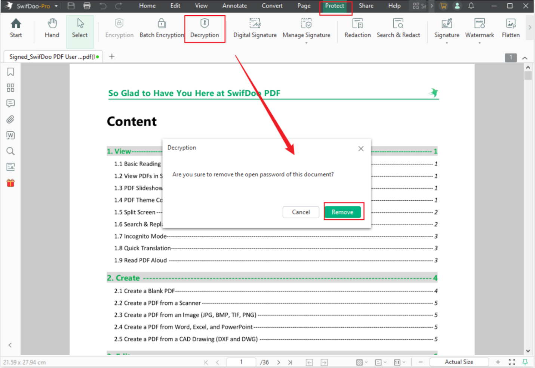The width and height of the screenshot is (535, 368).
Task: Click the gift promotion icon in sidebar
Action: [x=10, y=183]
